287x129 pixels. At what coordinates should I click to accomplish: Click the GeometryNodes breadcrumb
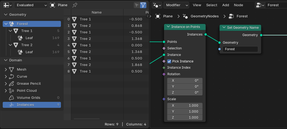(x=204, y=16)
